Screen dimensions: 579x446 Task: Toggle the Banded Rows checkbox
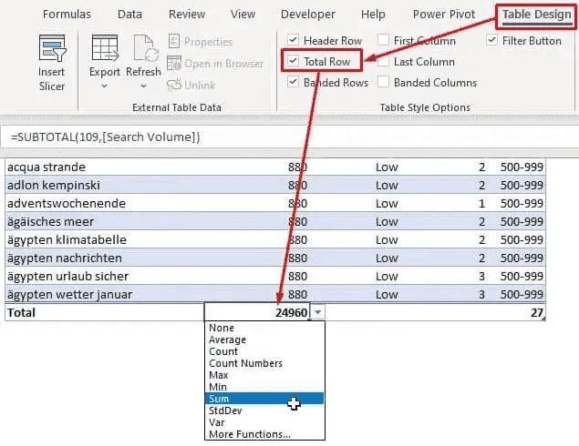294,81
